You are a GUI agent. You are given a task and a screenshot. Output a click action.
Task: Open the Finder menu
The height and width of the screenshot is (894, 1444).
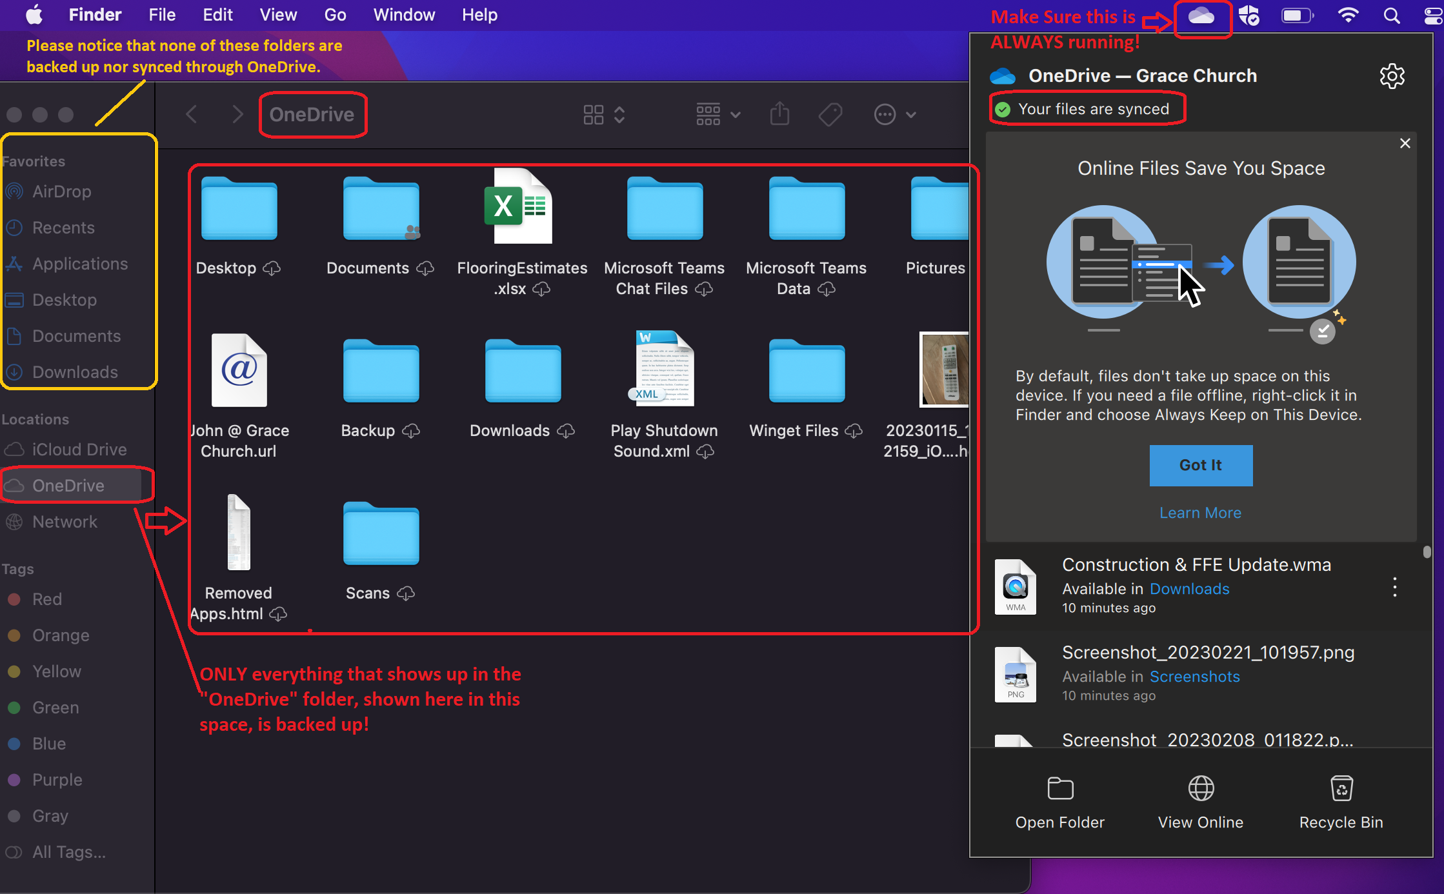[95, 15]
